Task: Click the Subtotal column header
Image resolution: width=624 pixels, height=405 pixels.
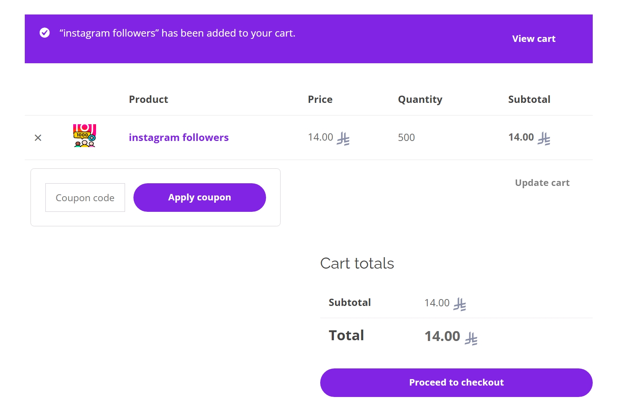Action: 529,99
